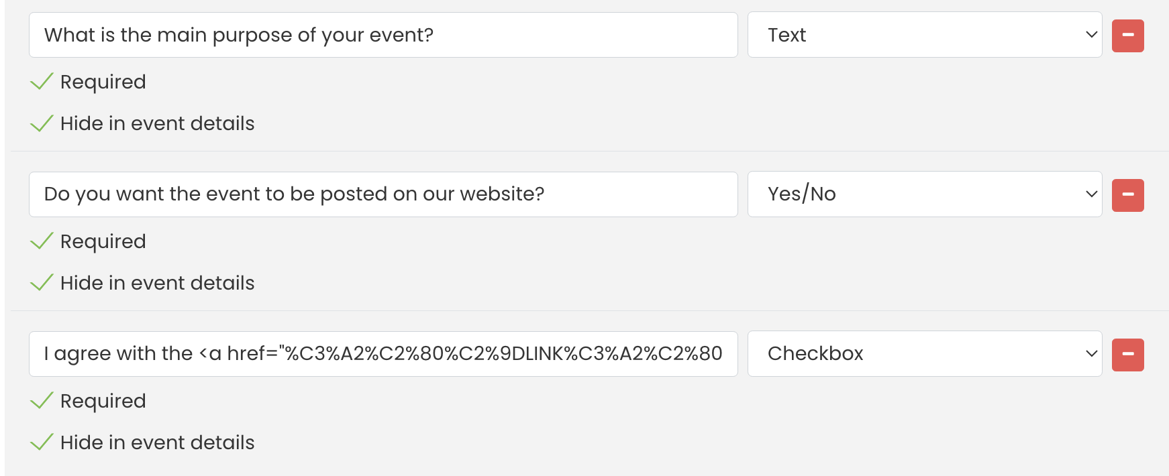The height and width of the screenshot is (476, 1169).
Task: Click the chevron arrow on the Yes/No selector
Action: pos(1091,194)
